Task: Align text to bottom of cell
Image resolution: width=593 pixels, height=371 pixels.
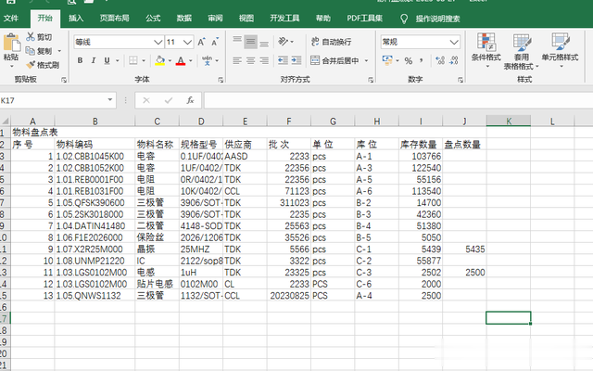Action: (x=264, y=43)
